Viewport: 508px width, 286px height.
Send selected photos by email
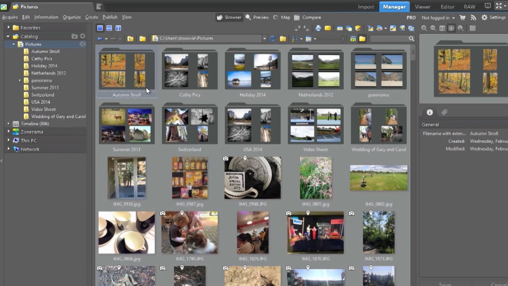coord(327,28)
